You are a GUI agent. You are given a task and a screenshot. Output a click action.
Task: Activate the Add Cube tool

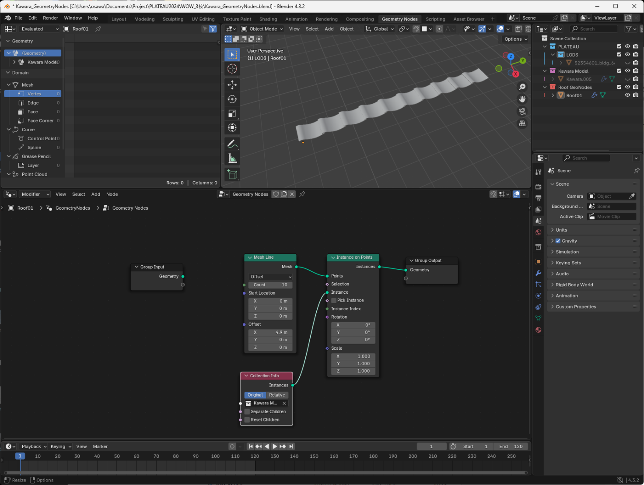[232, 174]
